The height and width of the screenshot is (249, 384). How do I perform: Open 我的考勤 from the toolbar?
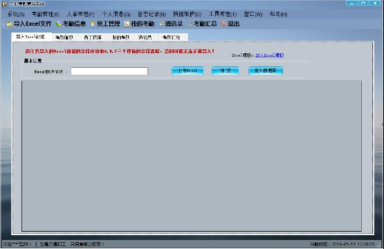click(139, 24)
